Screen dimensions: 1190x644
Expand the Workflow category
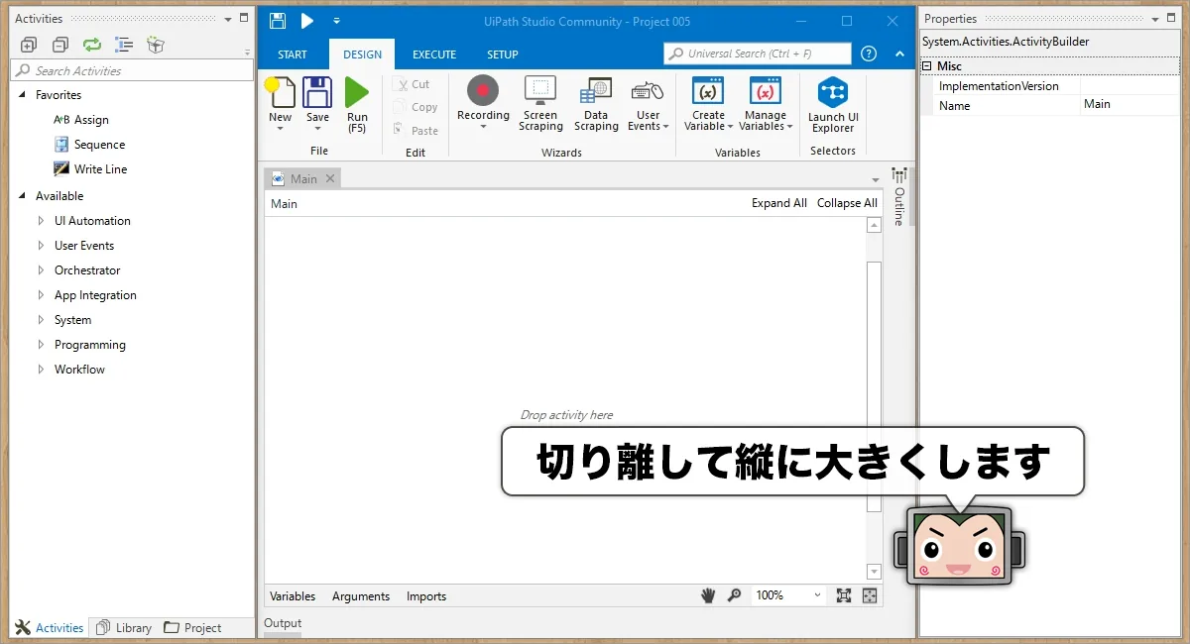[x=41, y=370]
